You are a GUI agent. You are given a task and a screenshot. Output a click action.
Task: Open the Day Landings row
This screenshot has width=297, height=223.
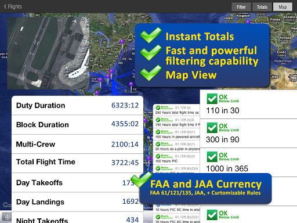click(x=77, y=202)
